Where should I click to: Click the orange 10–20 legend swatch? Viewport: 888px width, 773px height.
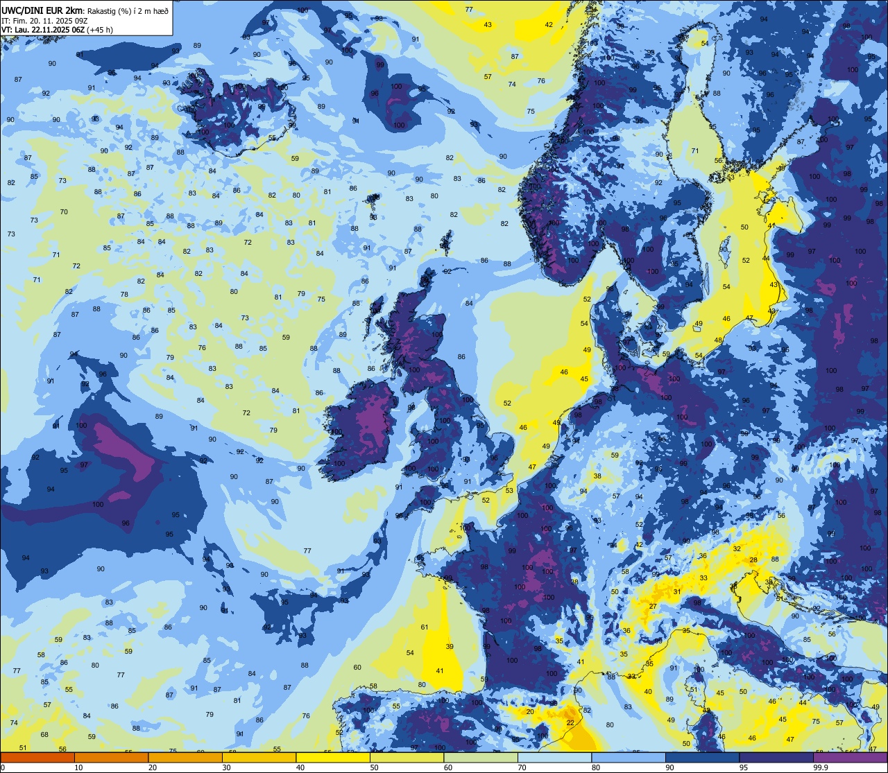point(111,757)
